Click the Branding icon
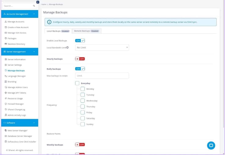The width and height of the screenshot is (225, 155). (6, 82)
